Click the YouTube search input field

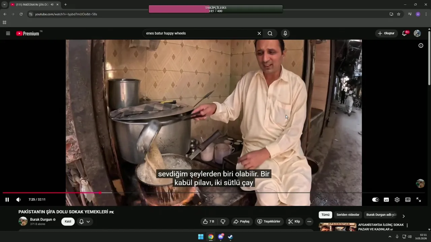click(x=200, y=33)
